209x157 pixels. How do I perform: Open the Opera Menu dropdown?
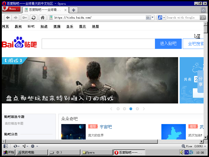pos(11,9)
